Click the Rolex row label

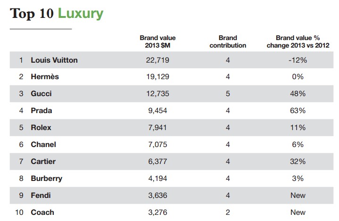41,128
